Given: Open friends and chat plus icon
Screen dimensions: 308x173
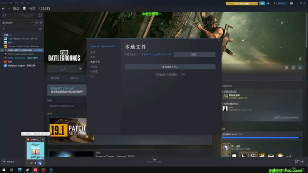Looking at the screenshot, I should click(x=302, y=161).
